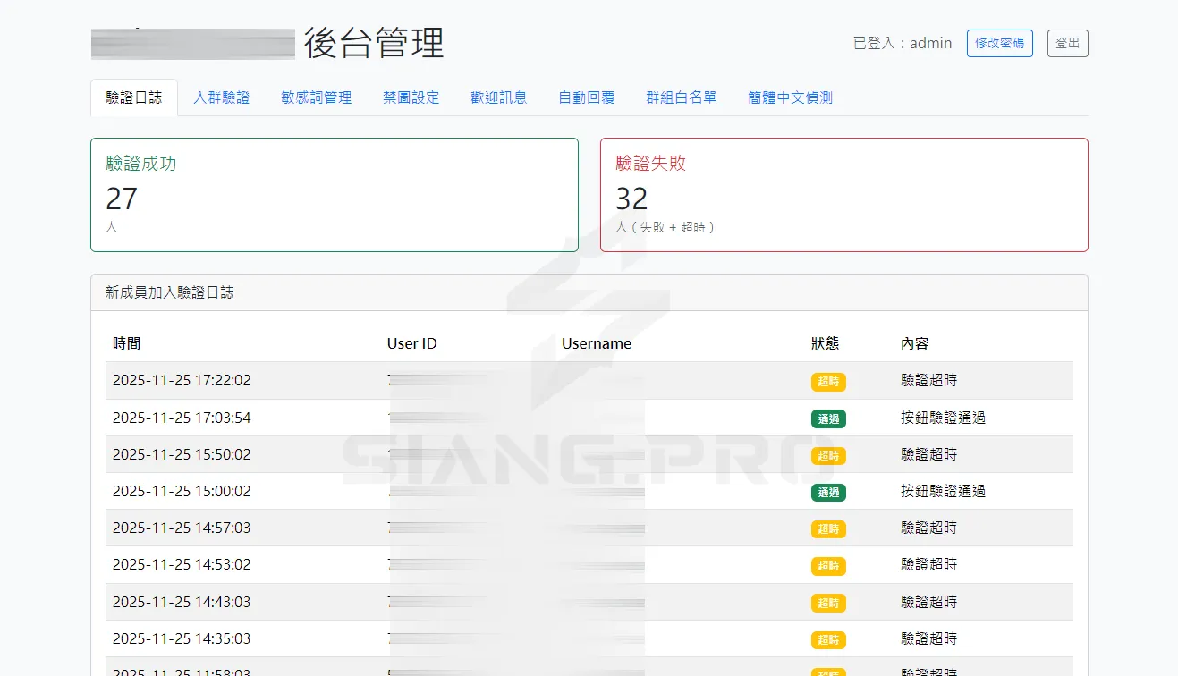Click the Username column header
Viewport: 1178px width, 676px height.
pos(596,342)
